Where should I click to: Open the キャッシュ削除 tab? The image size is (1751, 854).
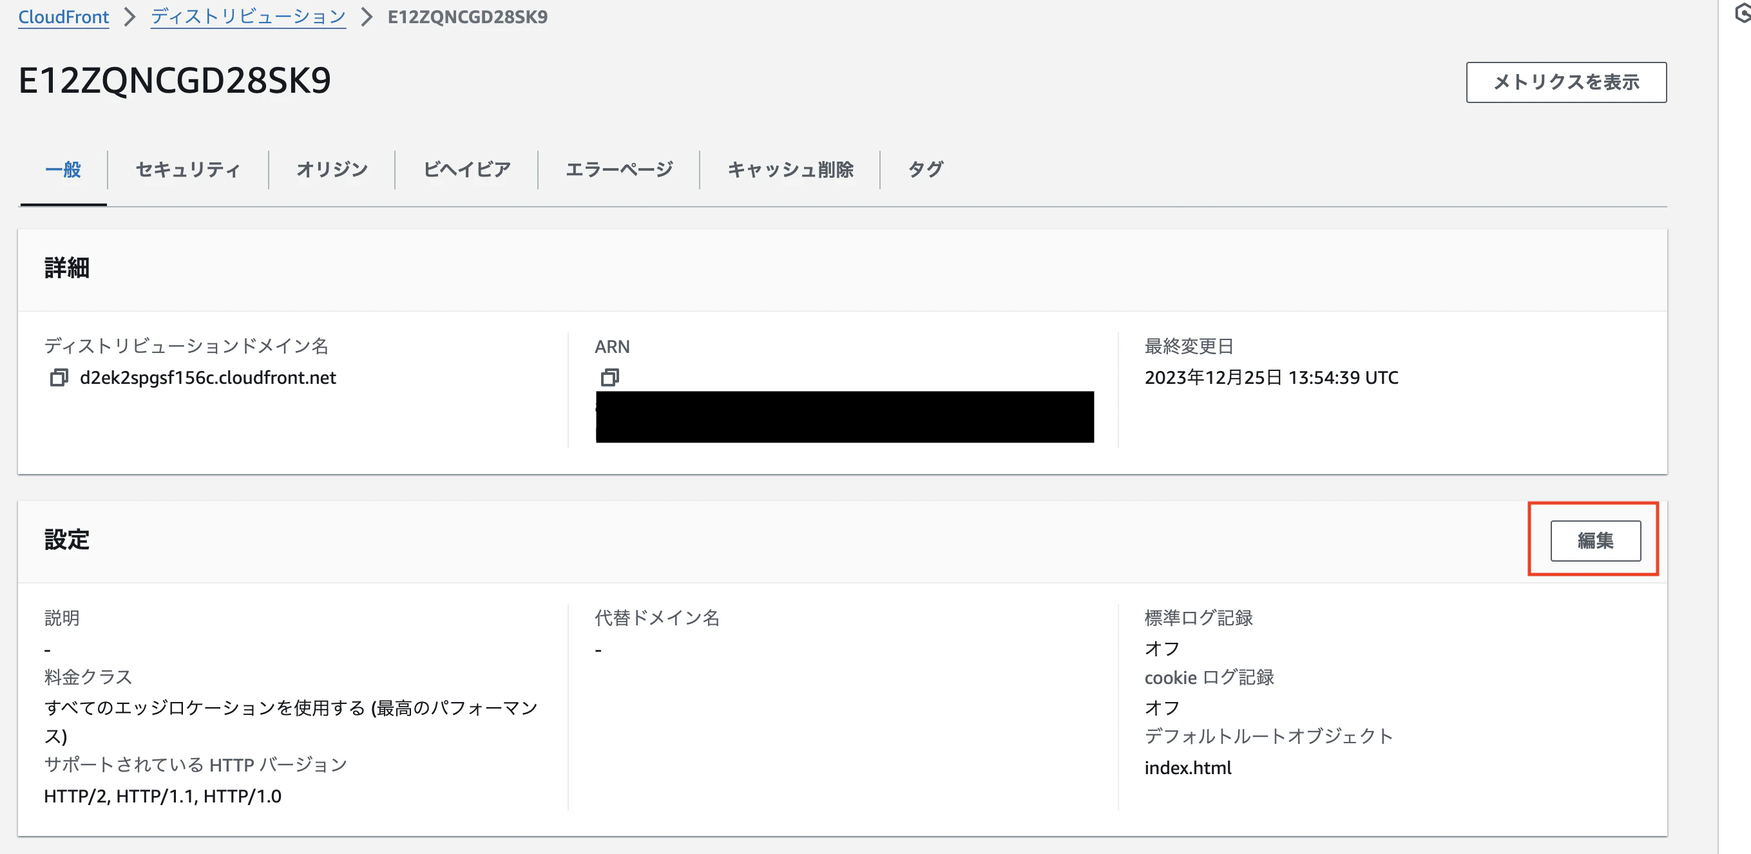[790, 170]
